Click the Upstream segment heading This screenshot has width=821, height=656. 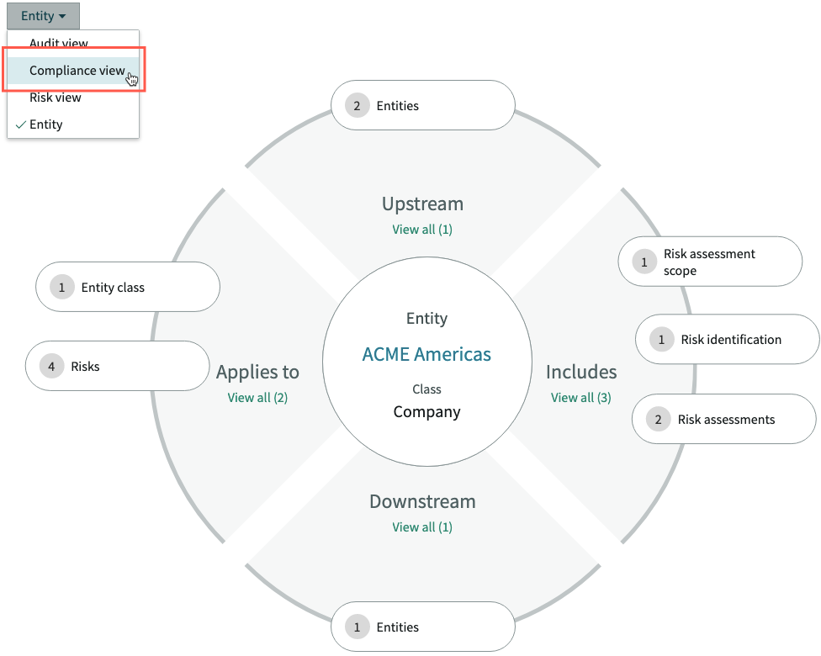(x=422, y=204)
